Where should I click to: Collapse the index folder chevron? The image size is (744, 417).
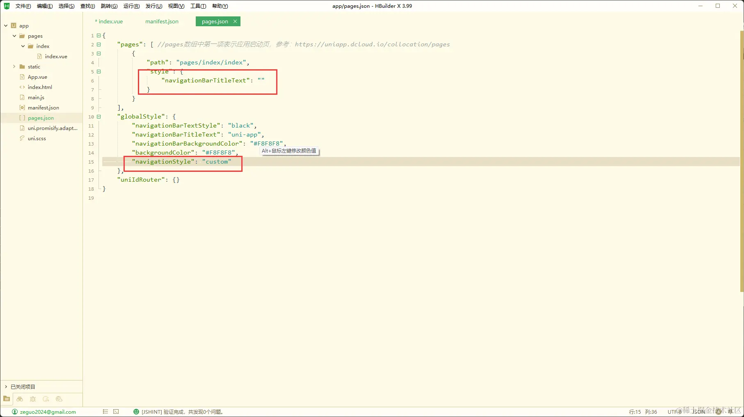point(23,46)
